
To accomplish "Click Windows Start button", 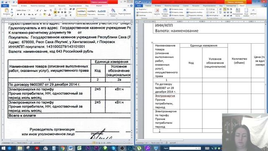I will [x=3, y=148].
